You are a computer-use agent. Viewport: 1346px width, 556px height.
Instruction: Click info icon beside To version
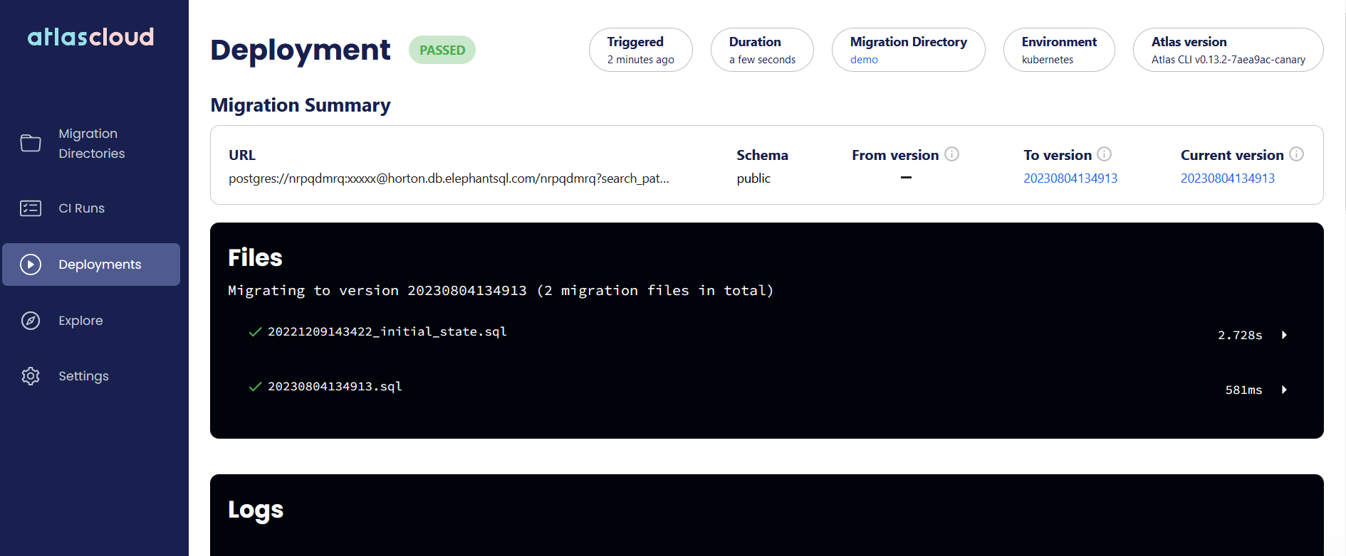click(x=1104, y=154)
